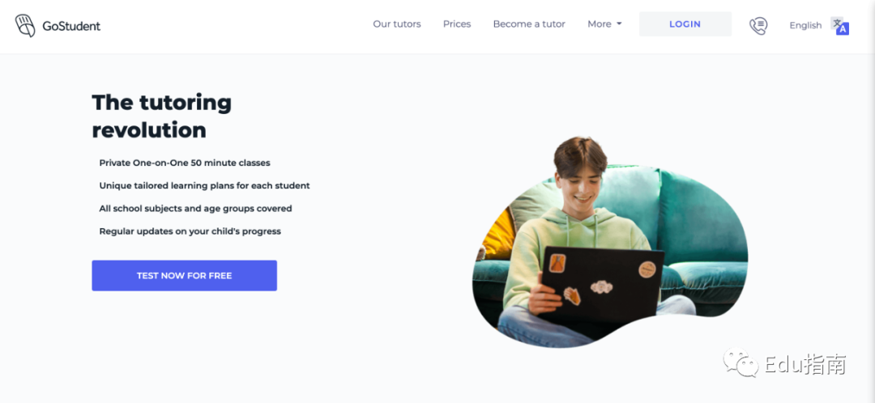Open the phone chat contact icon
The width and height of the screenshot is (875, 403).
click(758, 26)
